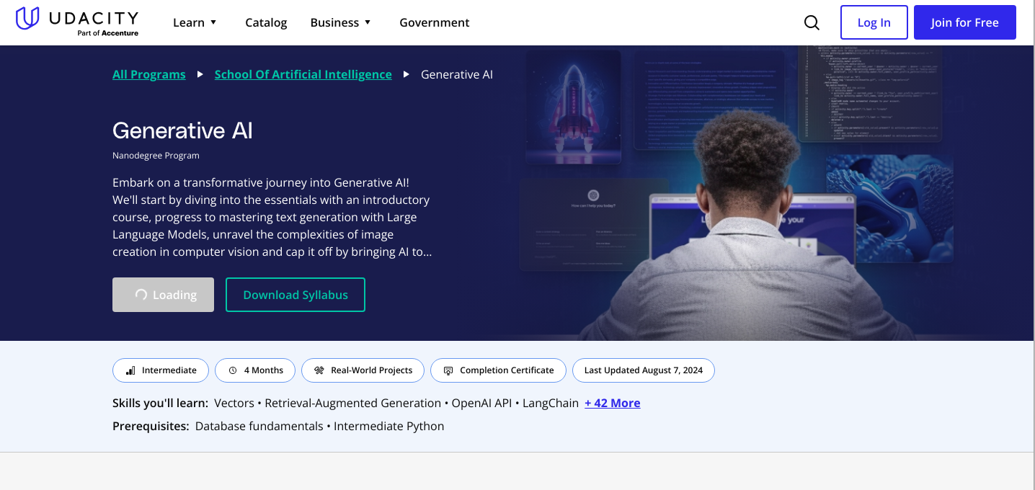The image size is (1035, 490).
Task: Click the bar-chart icon in Intermediate badge
Action: [x=130, y=370]
